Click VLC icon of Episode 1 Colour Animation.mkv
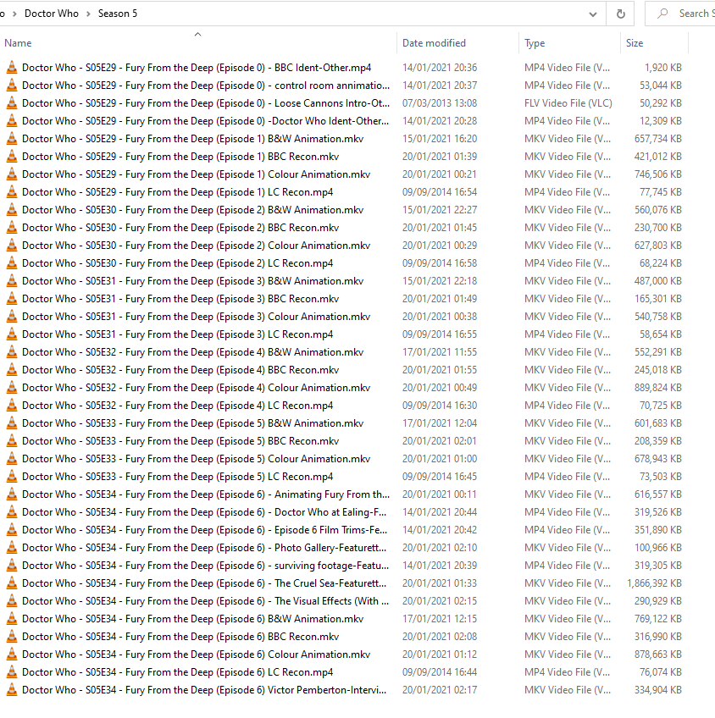 [x=12, y=174]
